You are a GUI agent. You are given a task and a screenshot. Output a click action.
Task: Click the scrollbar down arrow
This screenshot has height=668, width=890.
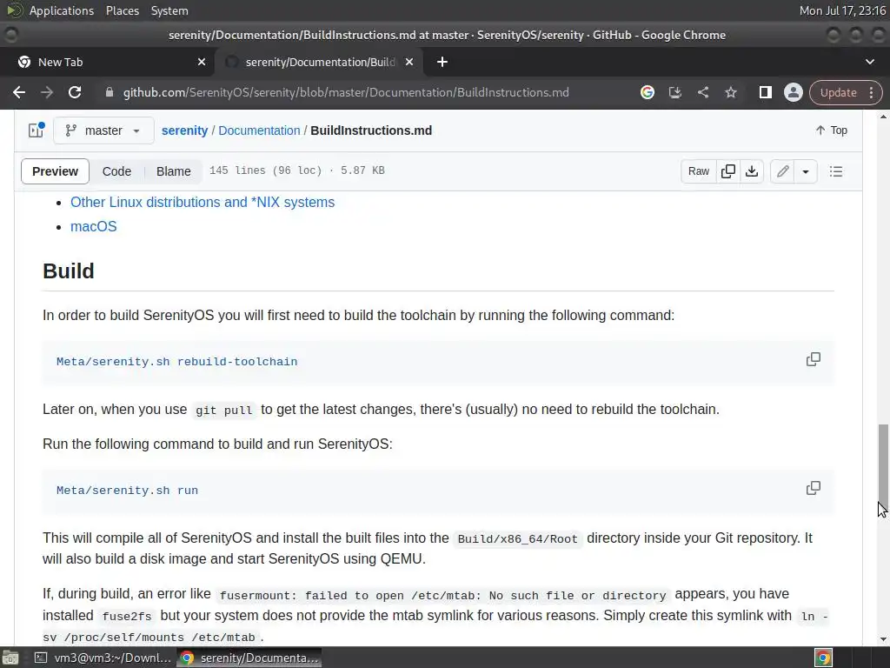coord(883,639)
